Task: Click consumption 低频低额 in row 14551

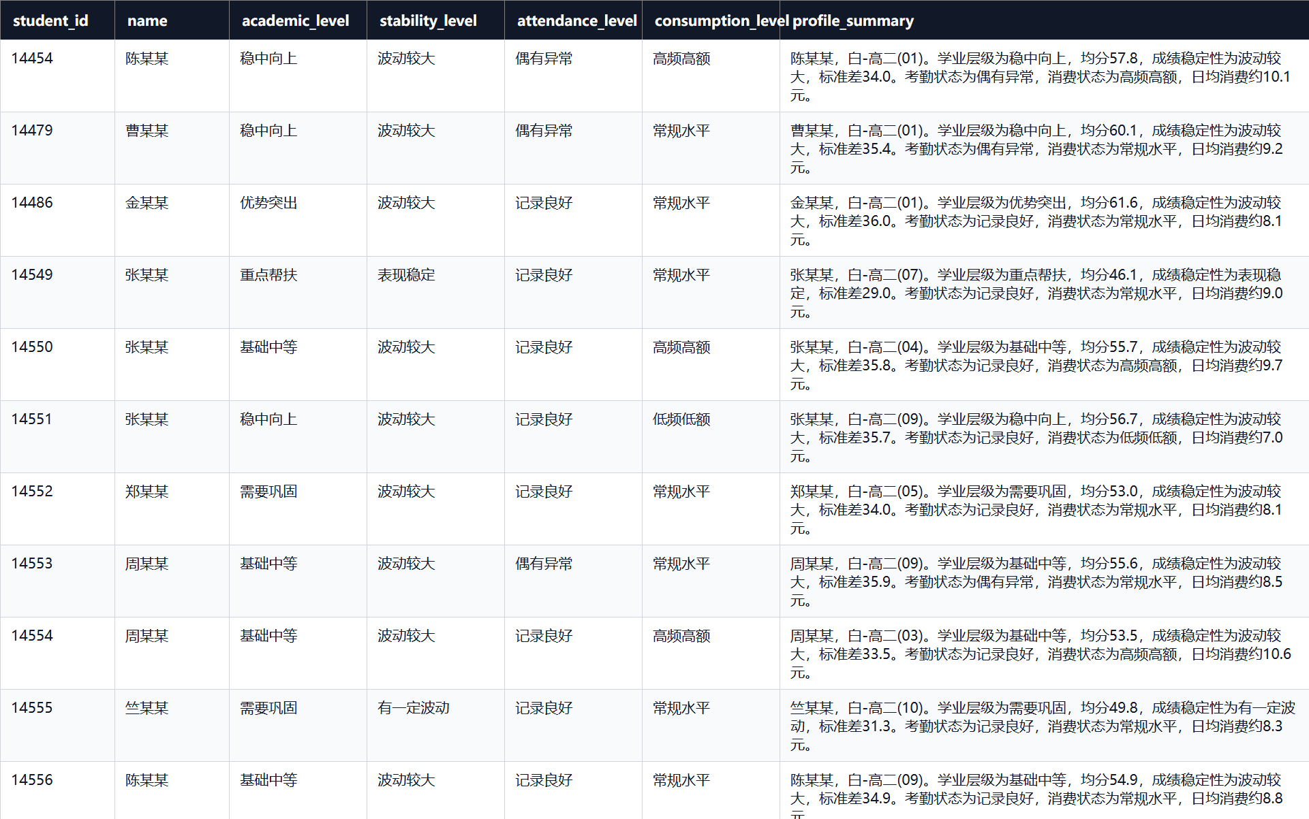Action: [681, 419]
